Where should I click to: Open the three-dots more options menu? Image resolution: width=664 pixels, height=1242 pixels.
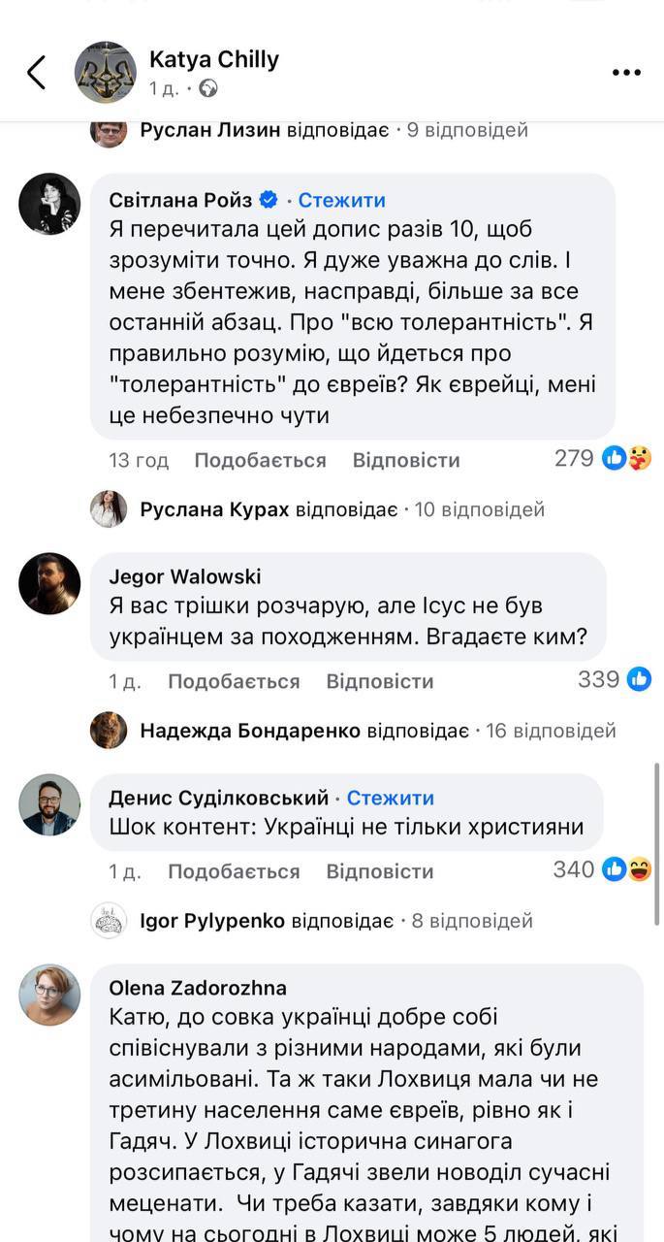[x=627, y=73]
